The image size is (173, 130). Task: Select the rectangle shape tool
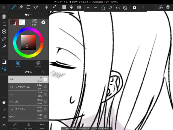coord(28,7)
